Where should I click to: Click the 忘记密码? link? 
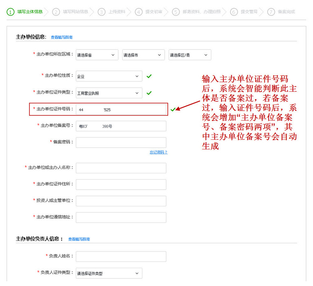pos(158,152)
